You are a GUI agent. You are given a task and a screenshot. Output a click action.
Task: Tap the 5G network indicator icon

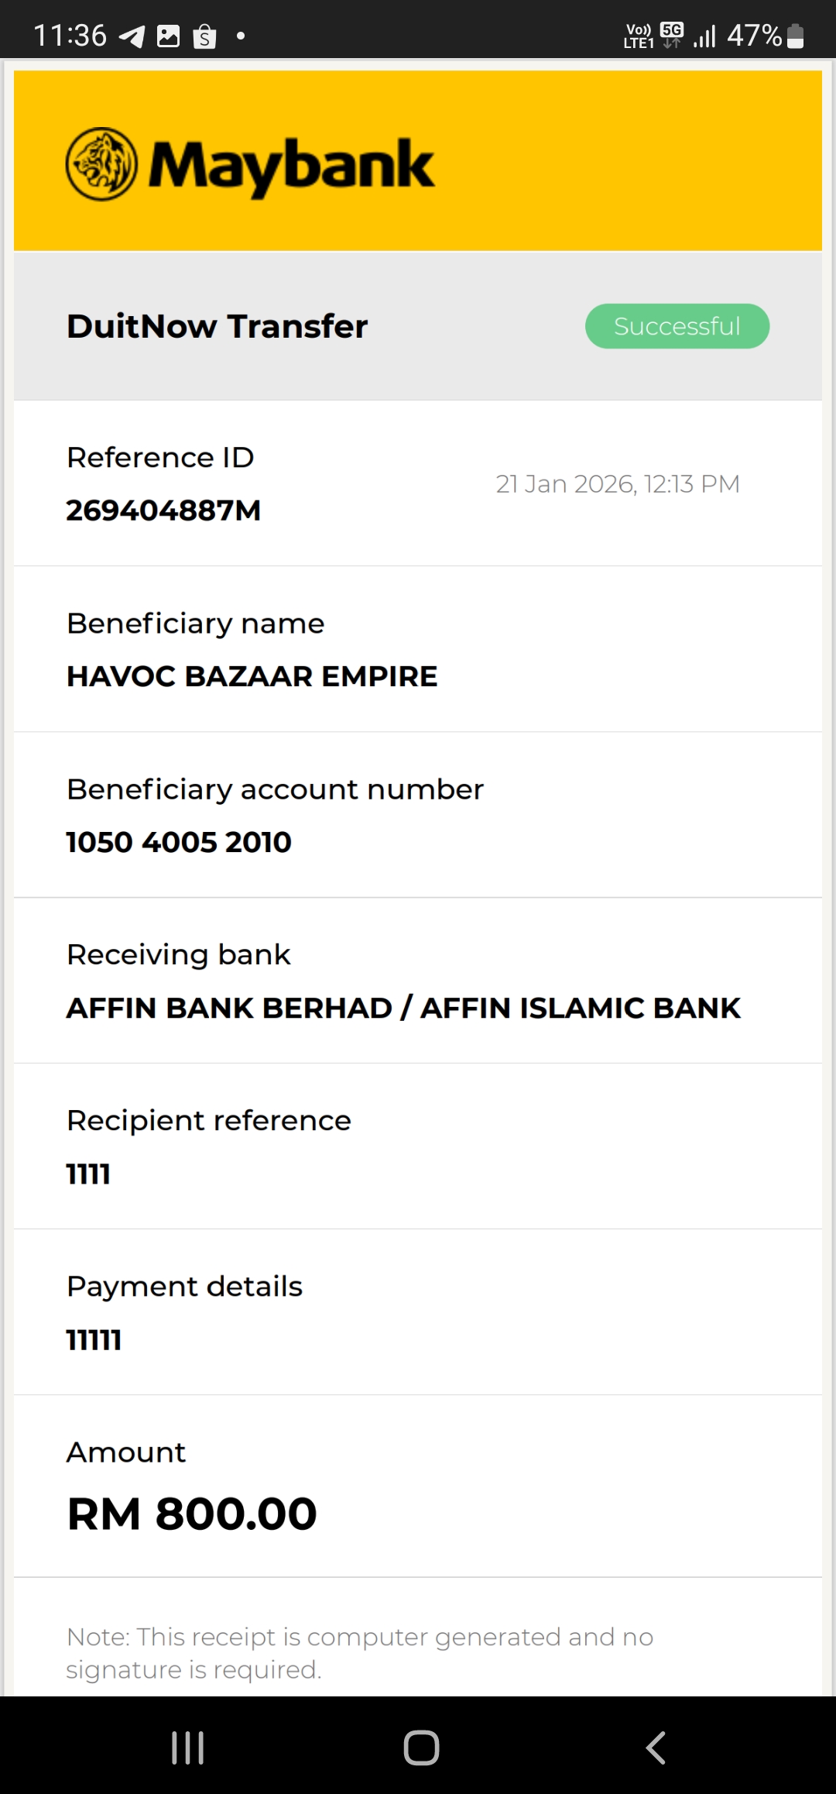coord(672,34)
